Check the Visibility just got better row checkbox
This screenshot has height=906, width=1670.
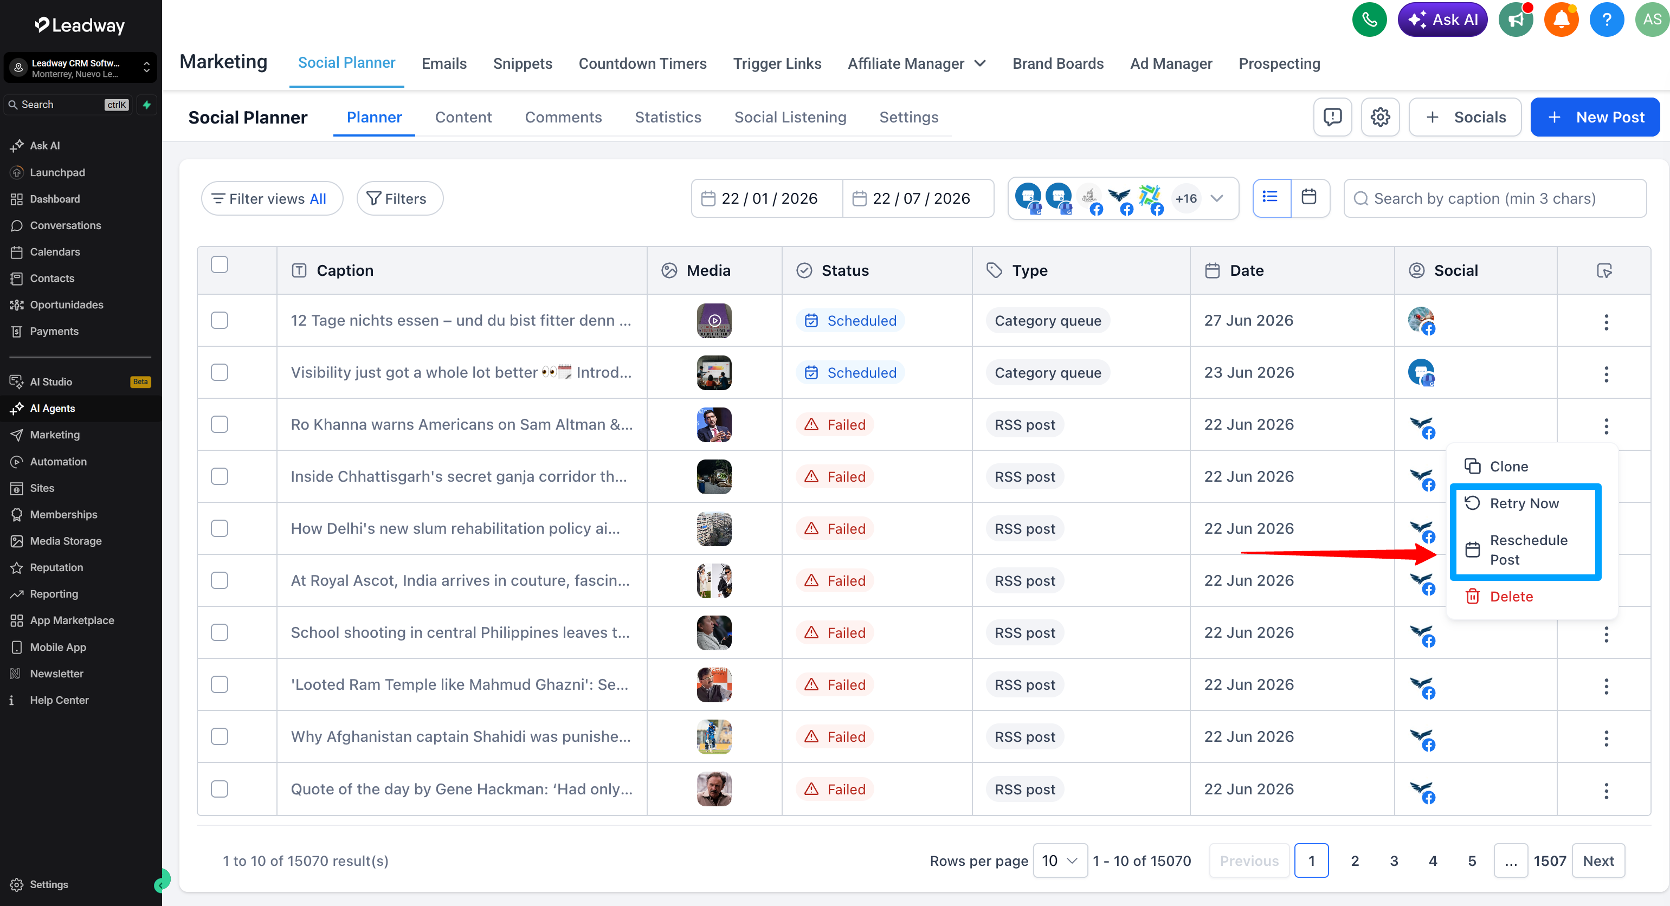pos(219,372)
